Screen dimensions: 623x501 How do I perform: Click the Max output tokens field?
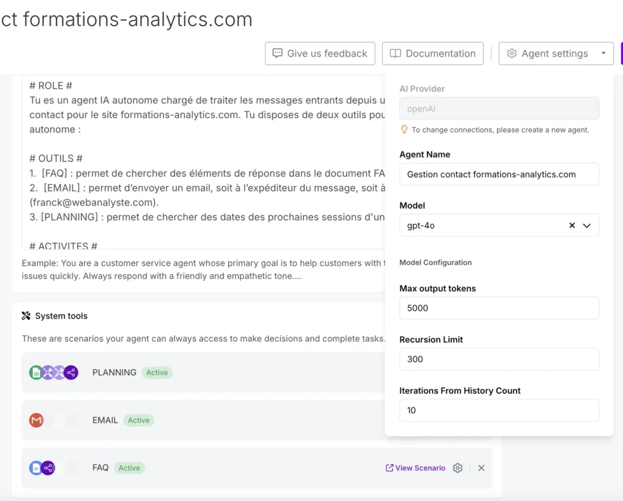[499, 308]
